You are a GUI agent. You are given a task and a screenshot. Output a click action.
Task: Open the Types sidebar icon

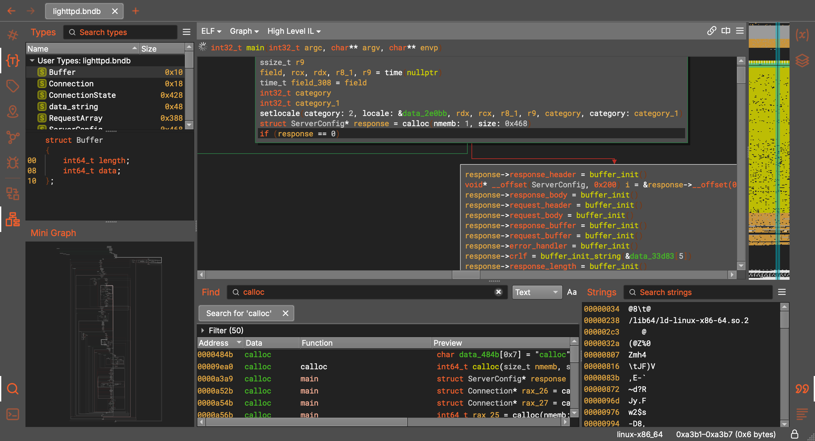[x=13, y=60]
